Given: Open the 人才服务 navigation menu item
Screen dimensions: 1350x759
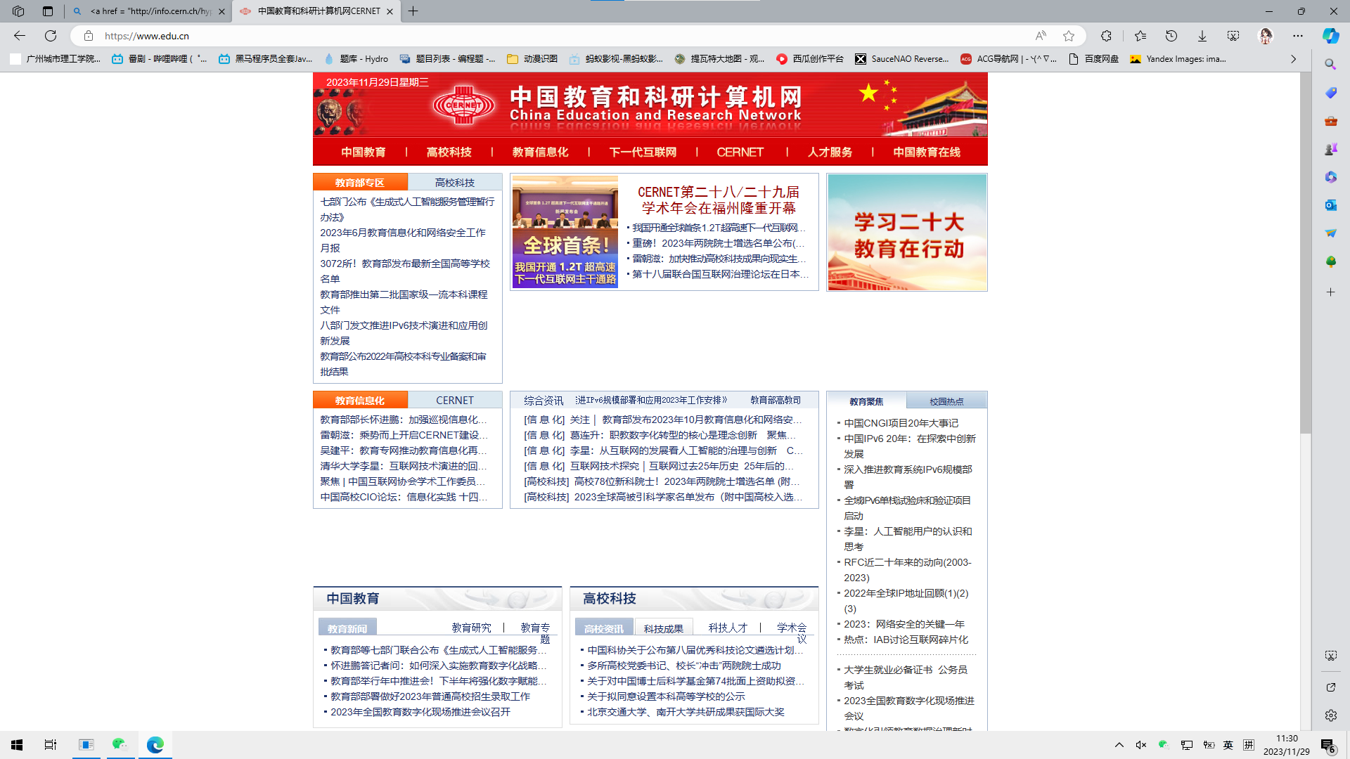Looking at the screenshot, I should coord(830,153).
